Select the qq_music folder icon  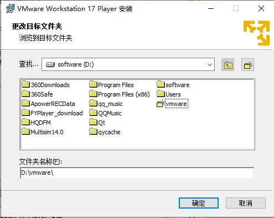tap(93, 103)
